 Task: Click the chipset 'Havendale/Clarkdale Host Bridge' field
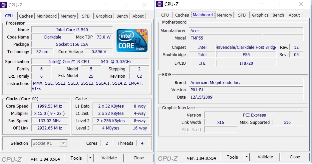click(x=246, y=47)
